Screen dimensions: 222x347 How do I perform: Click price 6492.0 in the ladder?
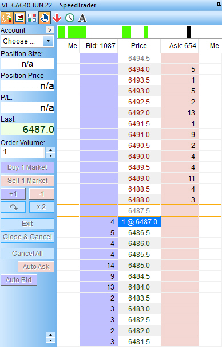pyautogui.click(x=139, y=113)
